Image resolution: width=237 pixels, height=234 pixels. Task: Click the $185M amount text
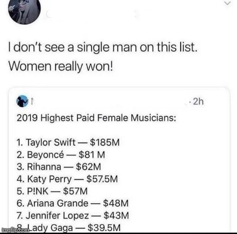point(105,142)
